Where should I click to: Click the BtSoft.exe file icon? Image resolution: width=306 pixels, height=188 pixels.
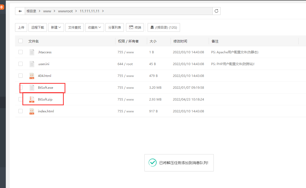[32, 88]
